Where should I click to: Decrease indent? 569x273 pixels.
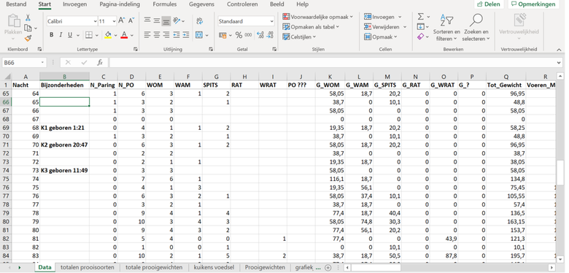point(177,35)
